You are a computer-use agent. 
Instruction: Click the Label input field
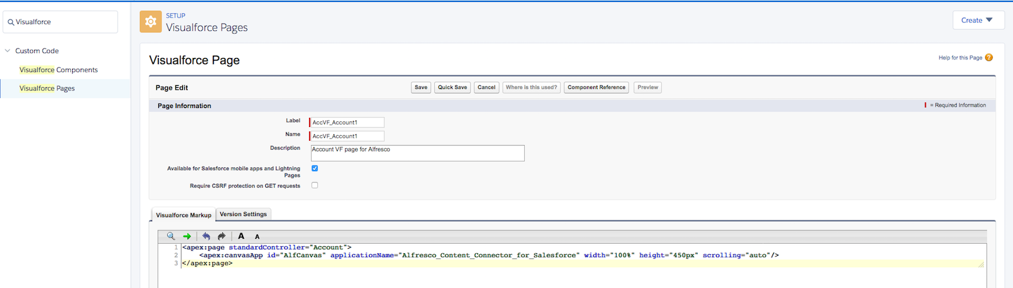pyautogui.click(x=347, y=123)
